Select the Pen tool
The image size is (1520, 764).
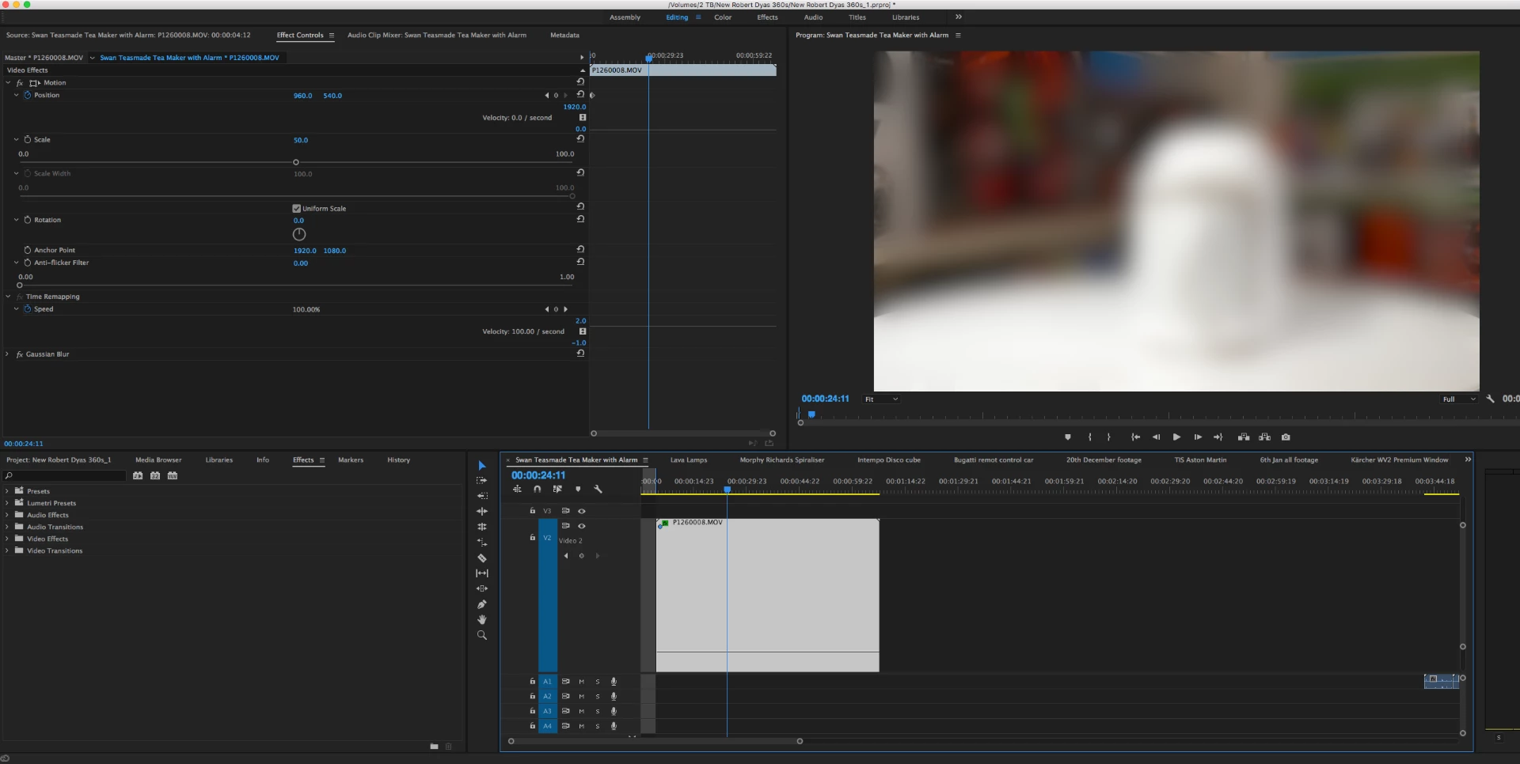click(481, 604)
